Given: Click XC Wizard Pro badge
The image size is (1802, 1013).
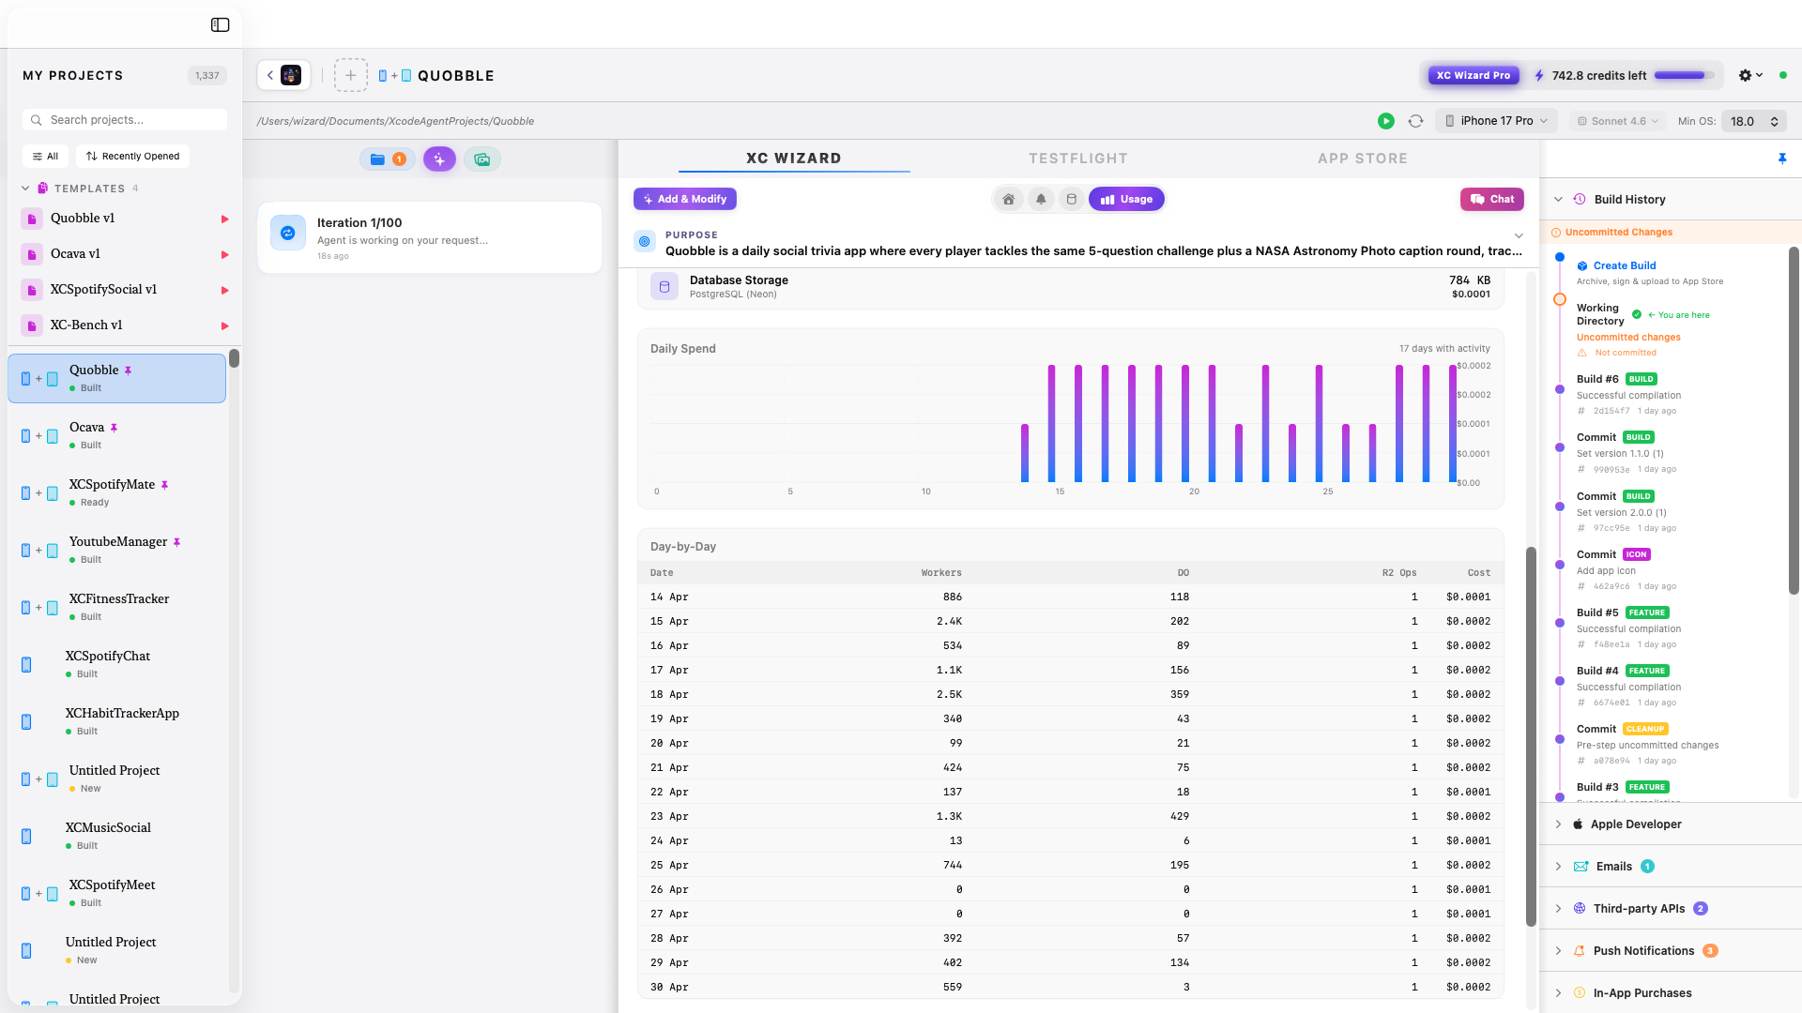Looking at the screenshot, I should [1474, 75].
